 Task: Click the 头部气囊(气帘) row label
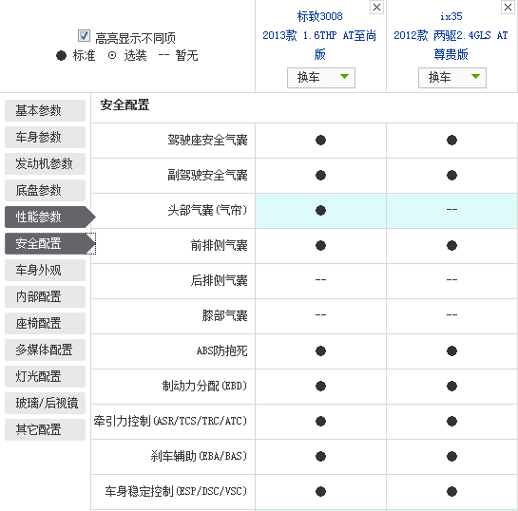207,210
